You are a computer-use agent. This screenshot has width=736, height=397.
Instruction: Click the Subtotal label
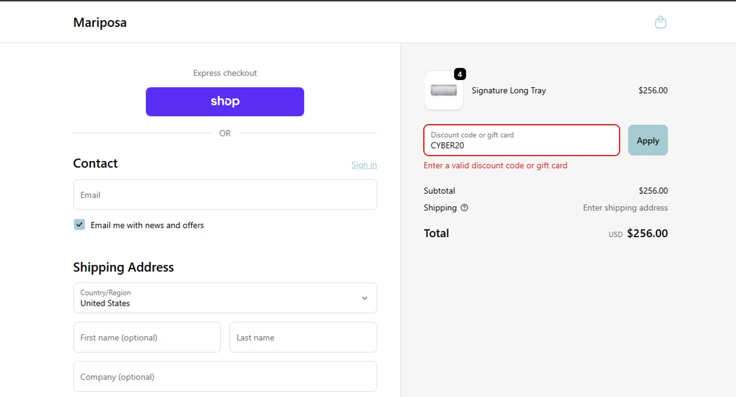tap(440, 190)
